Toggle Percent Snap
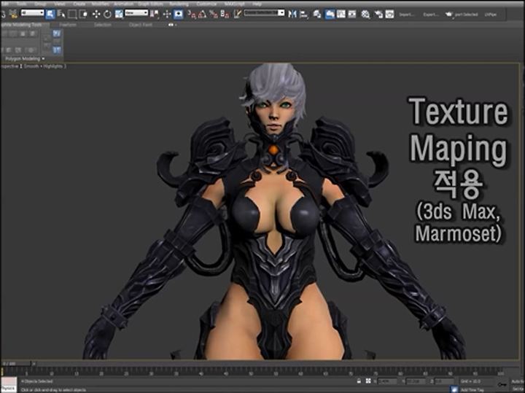 (213, 14)
